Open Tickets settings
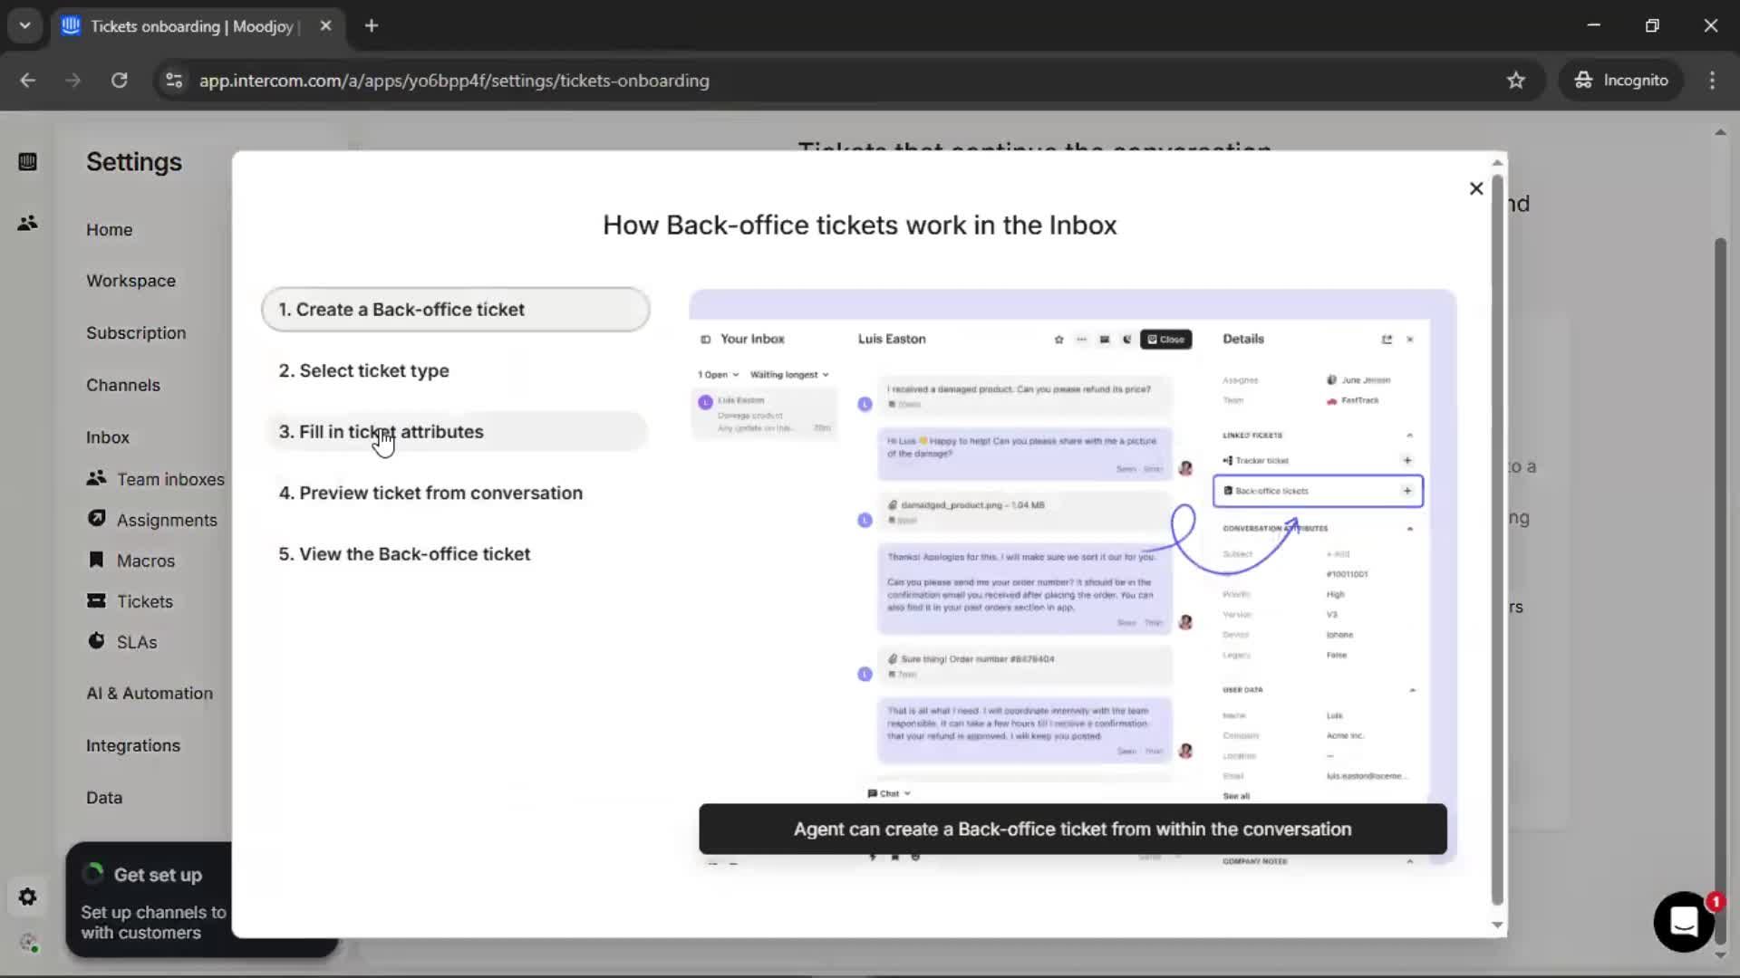The height and width of the screenshot is (978, 1740). 144,601
